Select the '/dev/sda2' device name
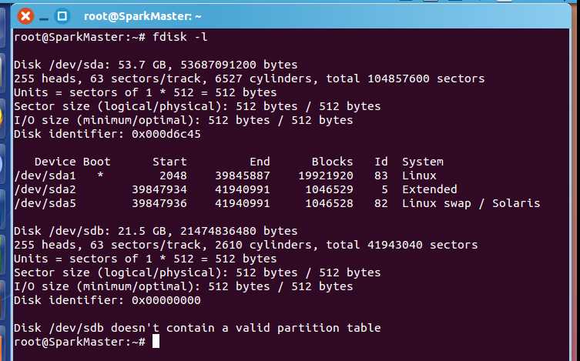This screenshot has width=580, height=361. (45, 189)
